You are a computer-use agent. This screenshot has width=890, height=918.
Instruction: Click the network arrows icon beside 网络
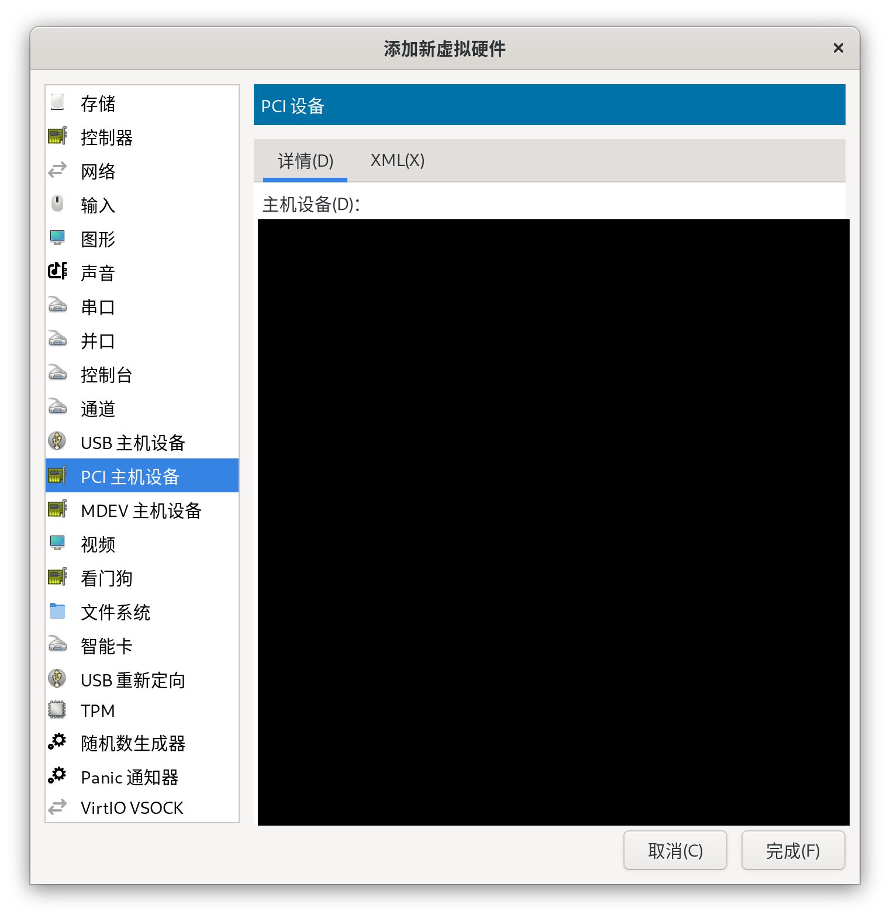[57, 170]
